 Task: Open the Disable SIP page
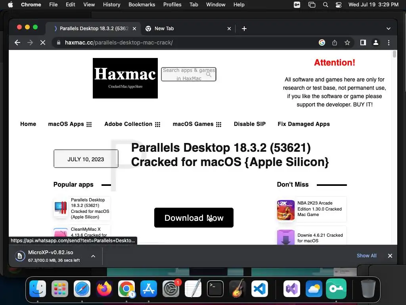[x=250, y=124]
